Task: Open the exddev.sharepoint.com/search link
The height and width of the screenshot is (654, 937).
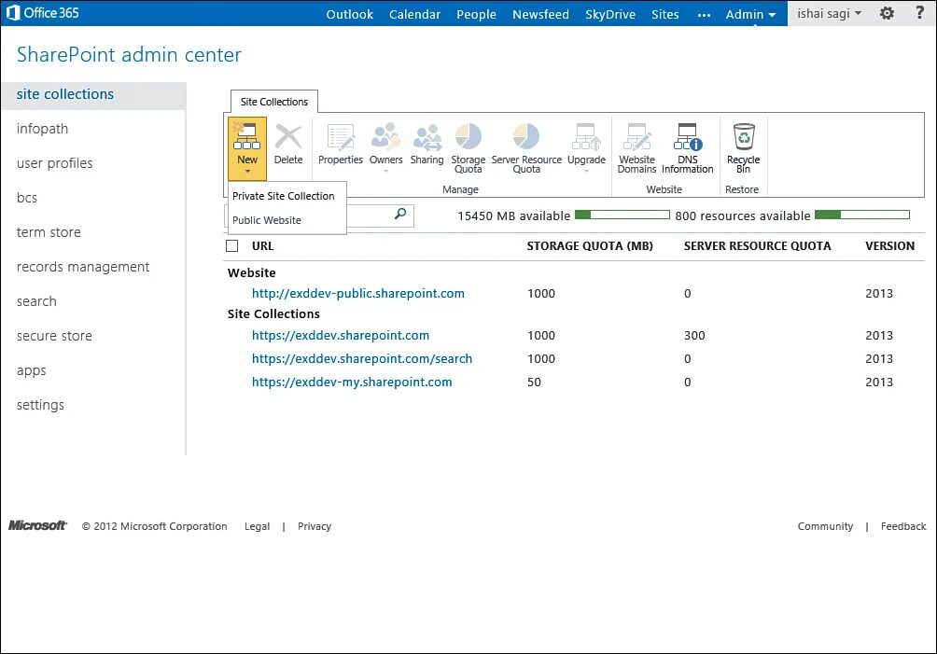Action: [361, 358]
